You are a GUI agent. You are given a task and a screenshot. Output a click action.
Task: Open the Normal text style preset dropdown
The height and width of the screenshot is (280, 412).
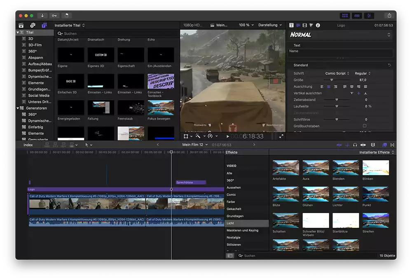pyautogui.click(x=340, y=35)
